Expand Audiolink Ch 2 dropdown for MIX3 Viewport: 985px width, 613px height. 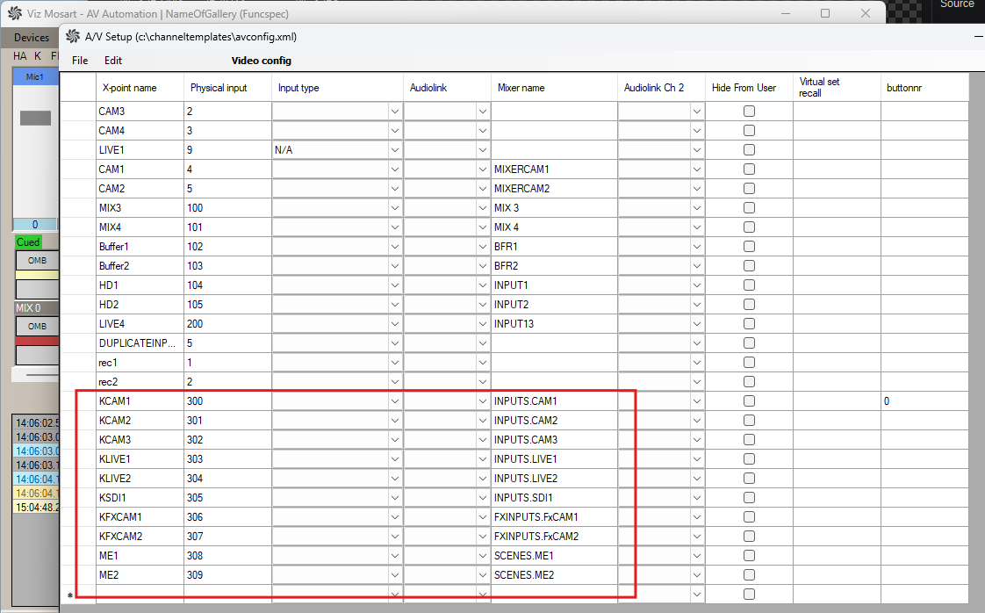pos(696,208)
